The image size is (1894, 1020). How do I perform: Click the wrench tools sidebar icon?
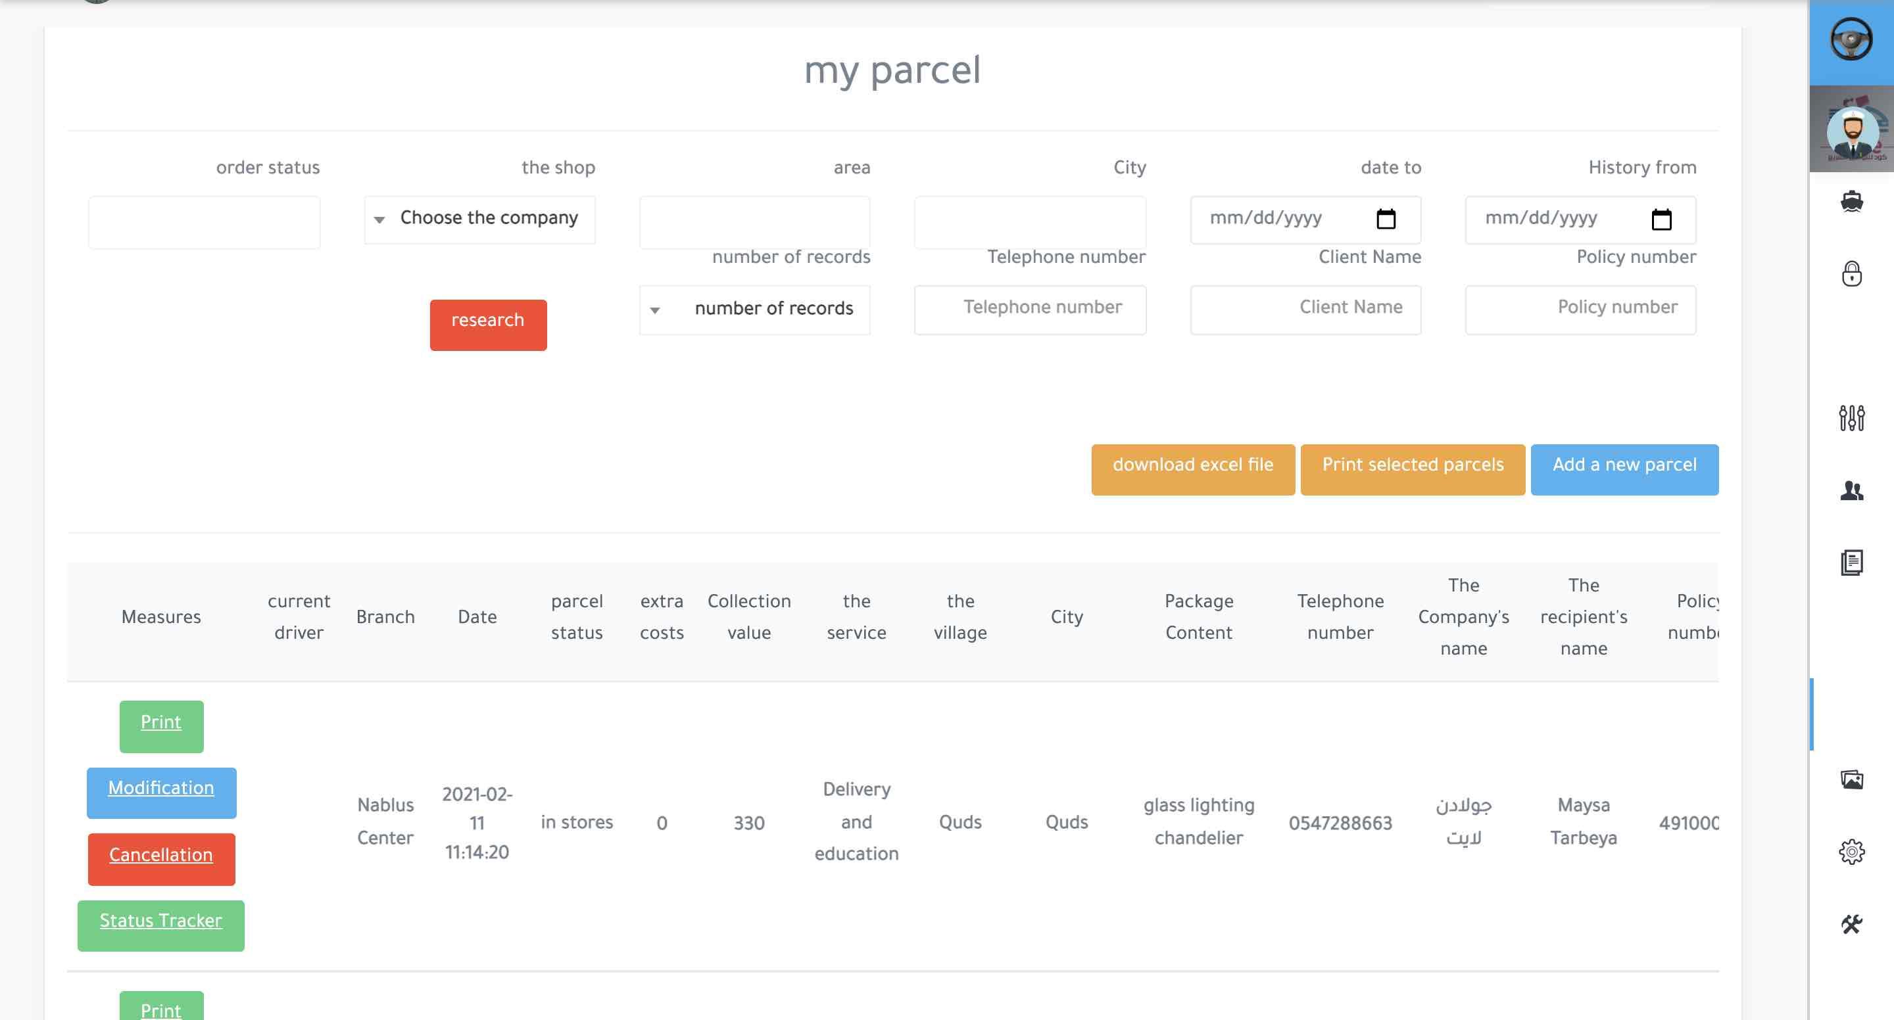pyautogui.click(x=1851, y=924)
